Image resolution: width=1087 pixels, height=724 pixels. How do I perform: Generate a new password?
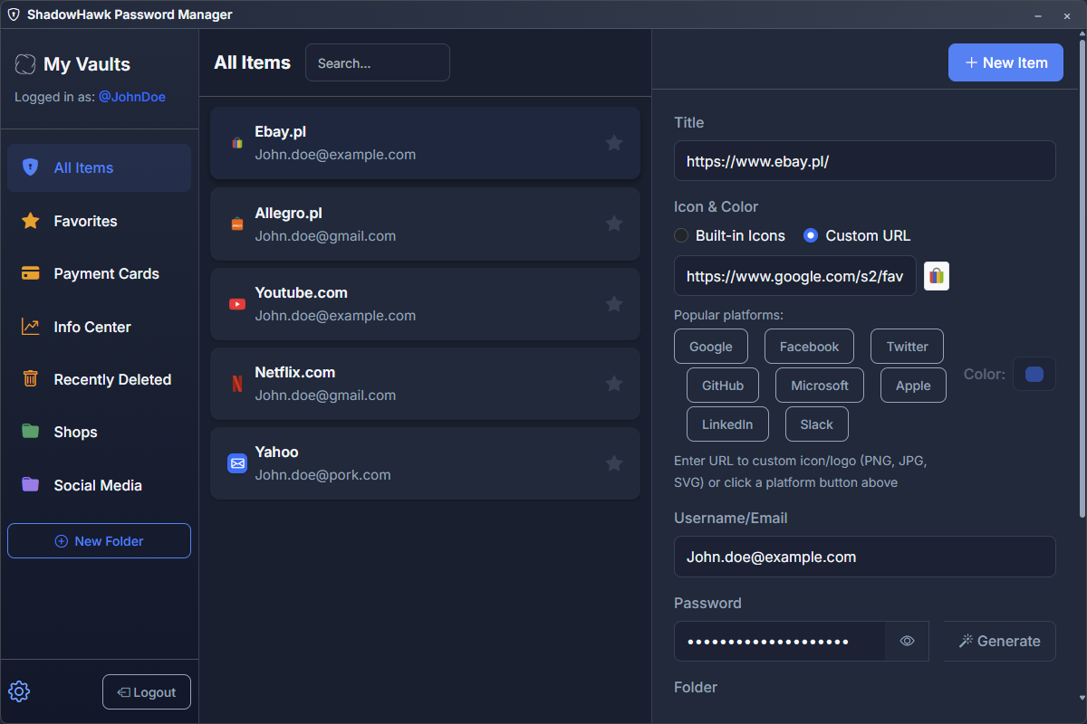1000,641
